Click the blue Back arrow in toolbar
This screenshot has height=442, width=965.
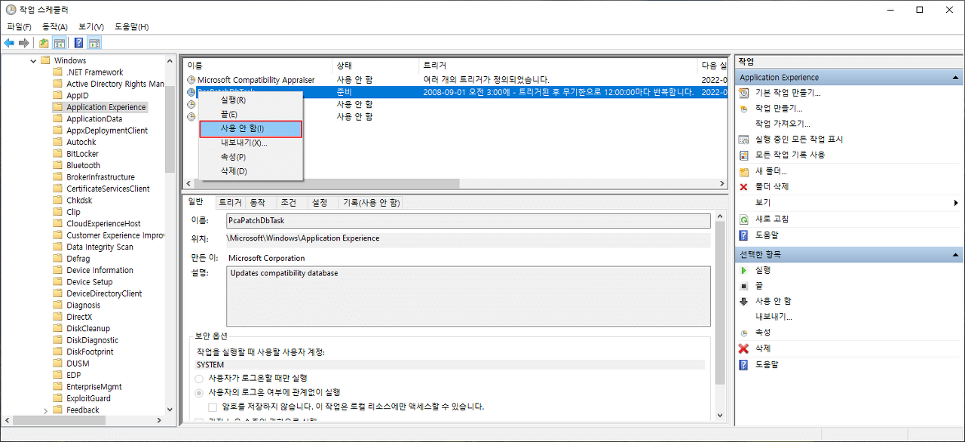tap(9, 43)
